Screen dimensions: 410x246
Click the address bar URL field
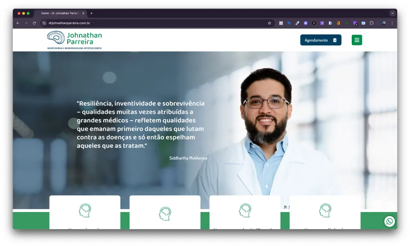[156, 23]
